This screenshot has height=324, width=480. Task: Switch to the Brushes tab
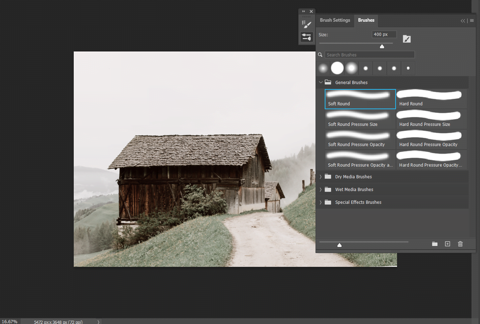pyautogui.click(x=366, y=20)
